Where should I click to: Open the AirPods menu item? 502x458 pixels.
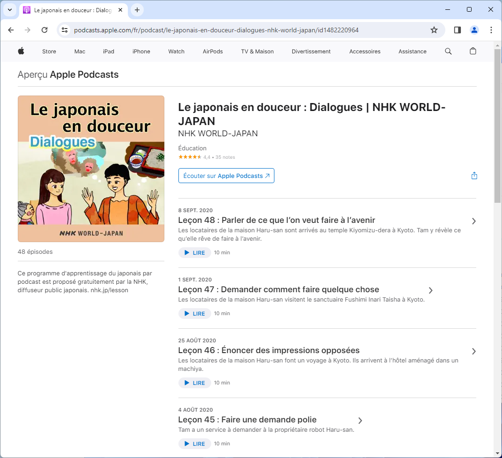[x=213, y=52]
